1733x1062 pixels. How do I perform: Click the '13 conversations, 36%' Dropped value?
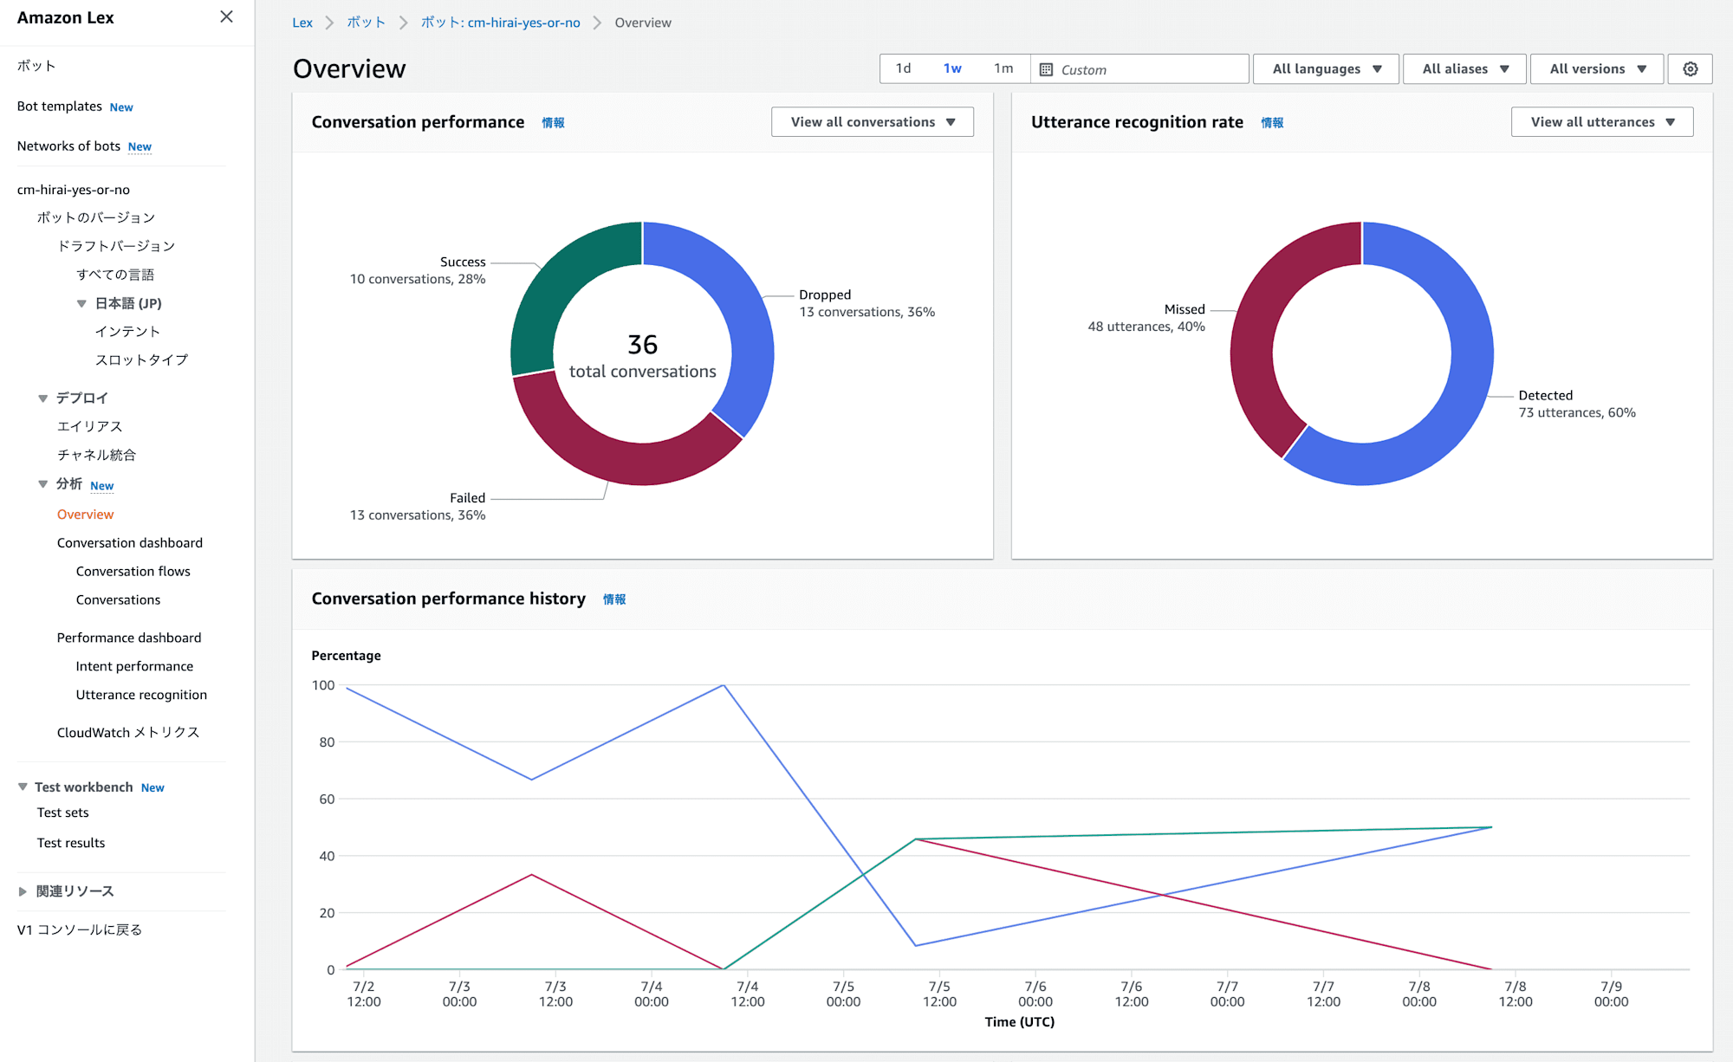866,312
